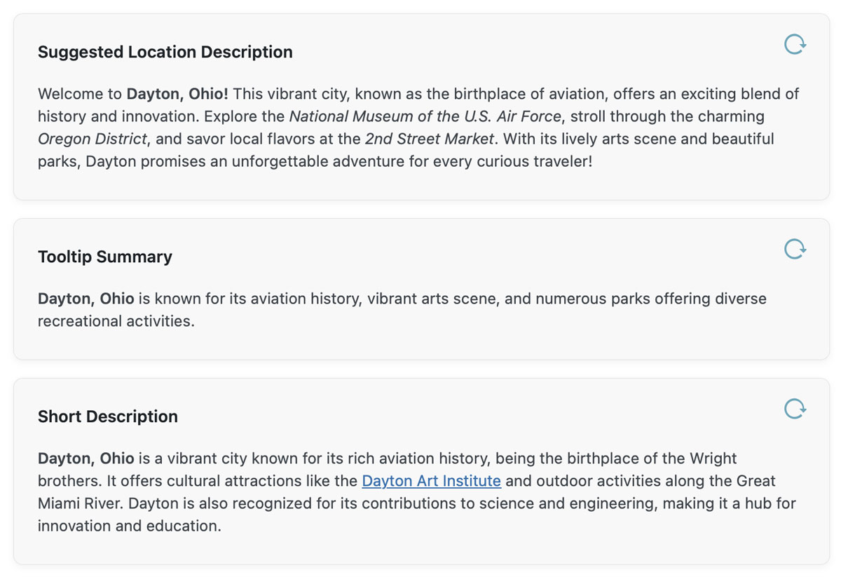Click italic "National Museum of the U.S. Air Force"
Viewport: 841px width, 577px height.
[x=425, y=116]
